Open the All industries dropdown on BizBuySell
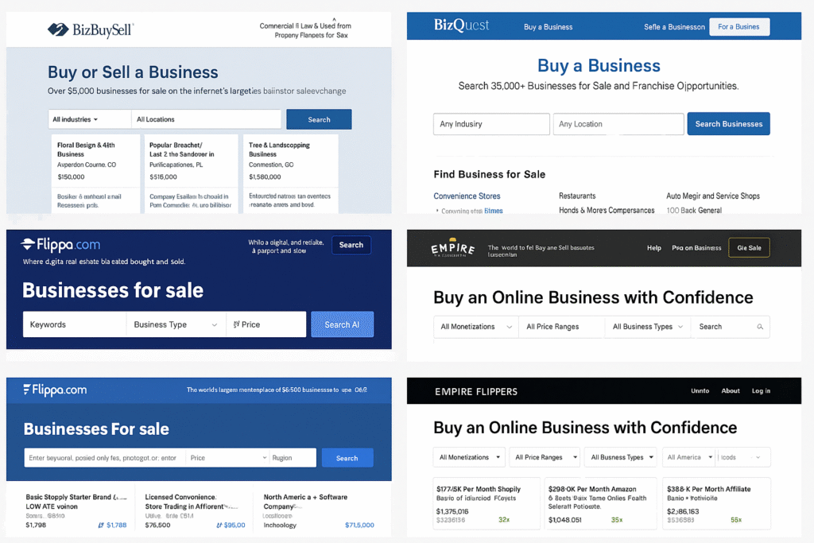This screenshot has height=543, width=814. coord(89,119)
